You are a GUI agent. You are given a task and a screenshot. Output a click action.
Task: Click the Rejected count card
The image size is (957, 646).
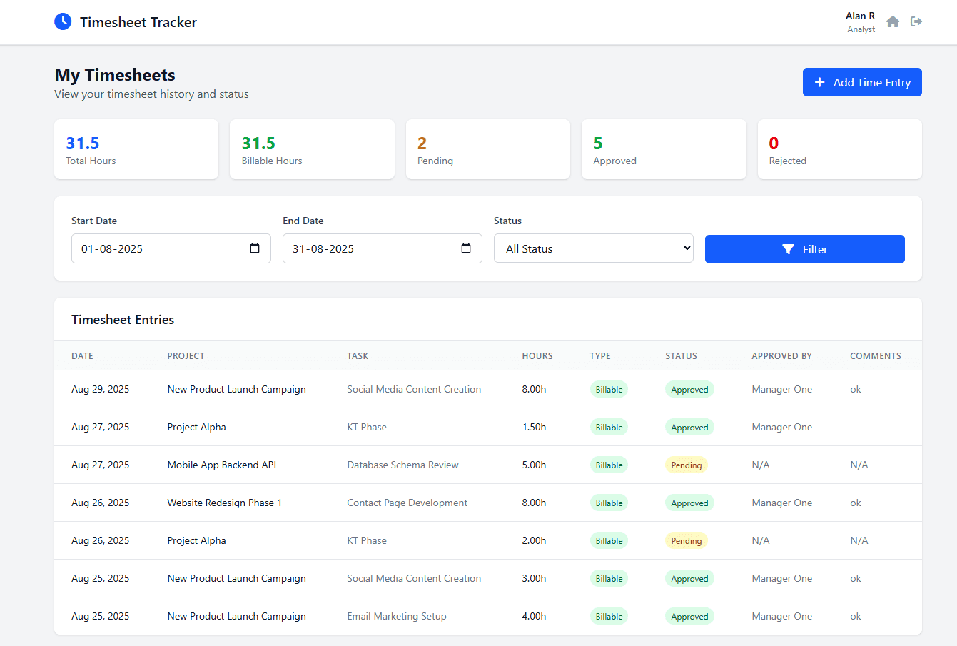point(839,148)
